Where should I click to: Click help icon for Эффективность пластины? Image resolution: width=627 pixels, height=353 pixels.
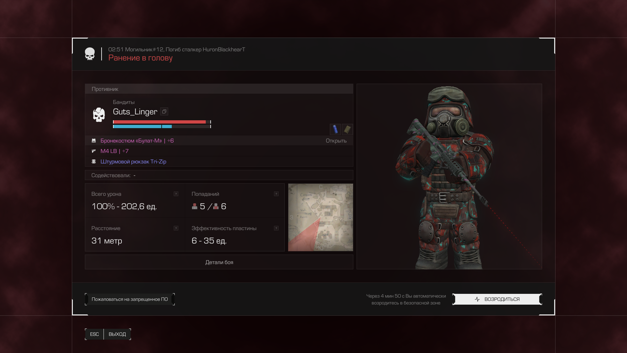point(276,228)
